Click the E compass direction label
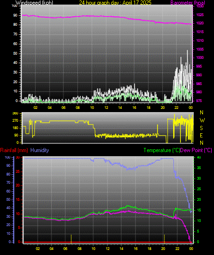The image size is (214, 255). point(201,135)
